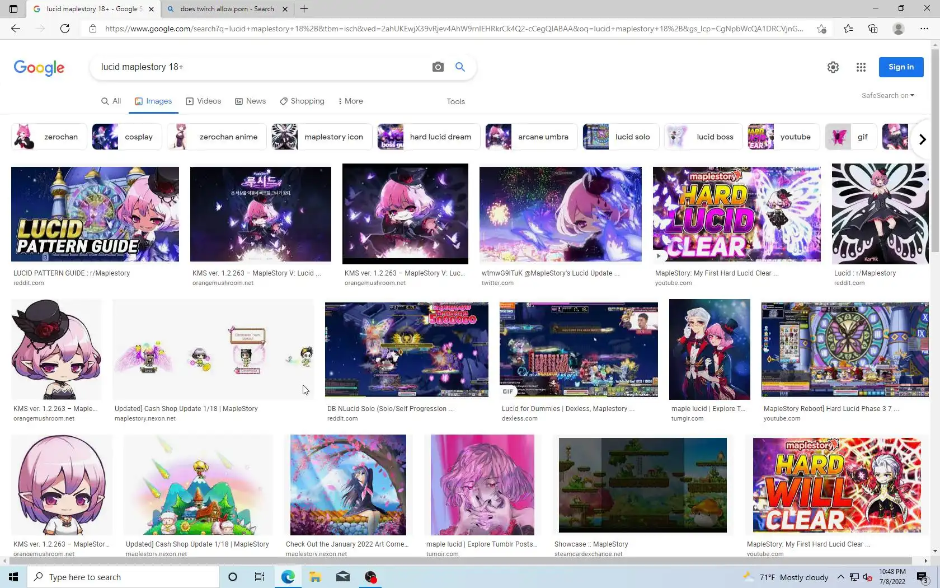940x588 pixels.
Task: Open new tab with plus icon
Action: click(x=304, y=9)
